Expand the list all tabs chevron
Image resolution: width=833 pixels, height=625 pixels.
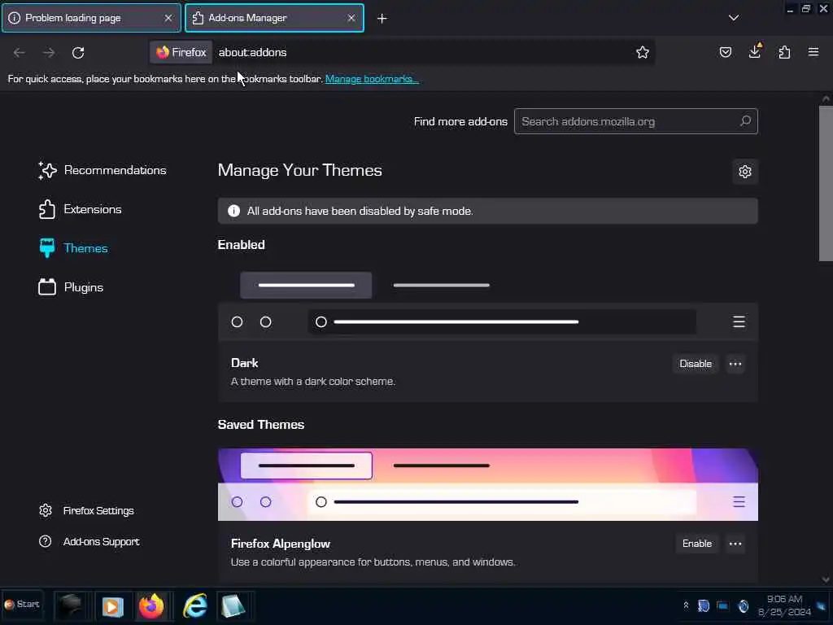733,18
